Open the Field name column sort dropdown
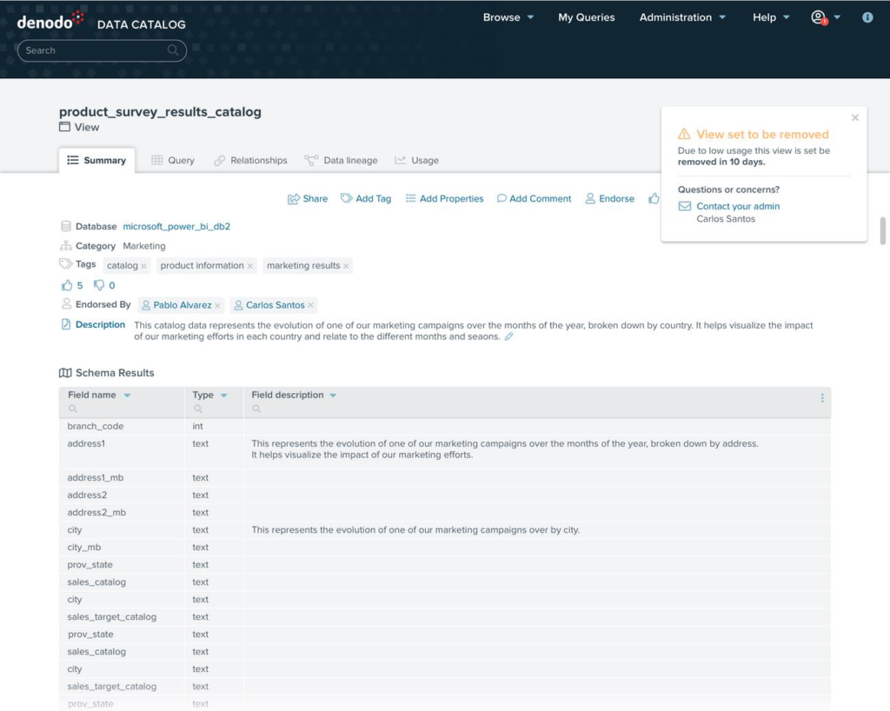The width and height of the screenshot is (890, 711). [x=128, y=395]
